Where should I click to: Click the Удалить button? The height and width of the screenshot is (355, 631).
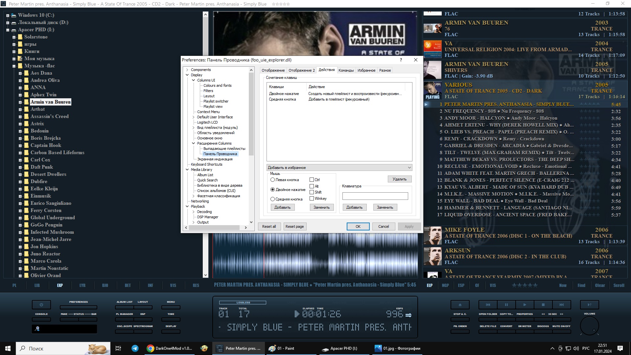pos(399,179)
